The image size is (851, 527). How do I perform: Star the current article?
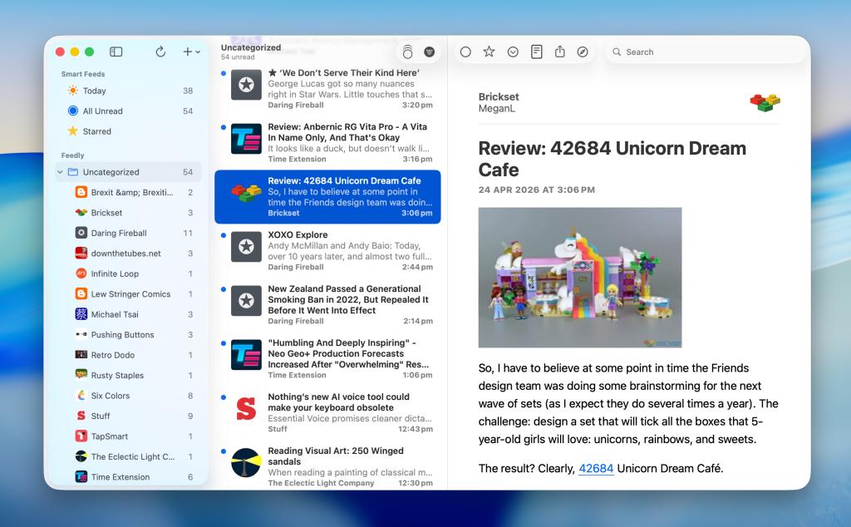click(489, 52)
